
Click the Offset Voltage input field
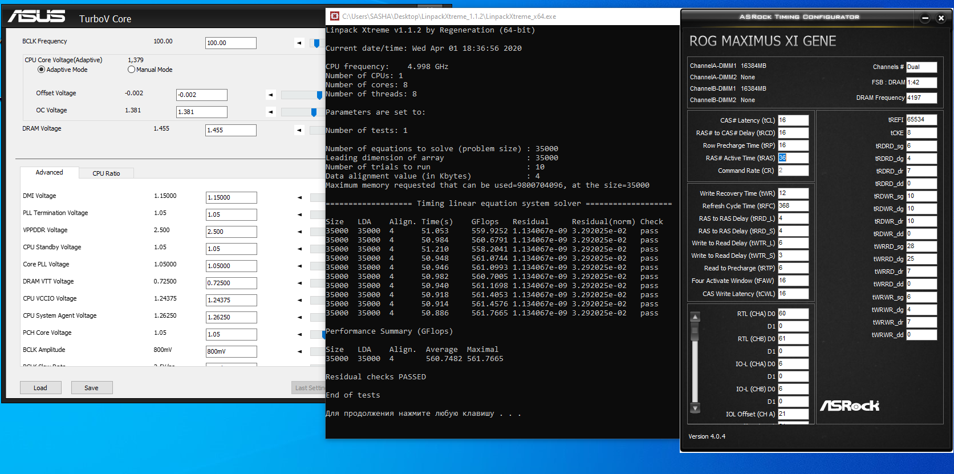(202, 95)
